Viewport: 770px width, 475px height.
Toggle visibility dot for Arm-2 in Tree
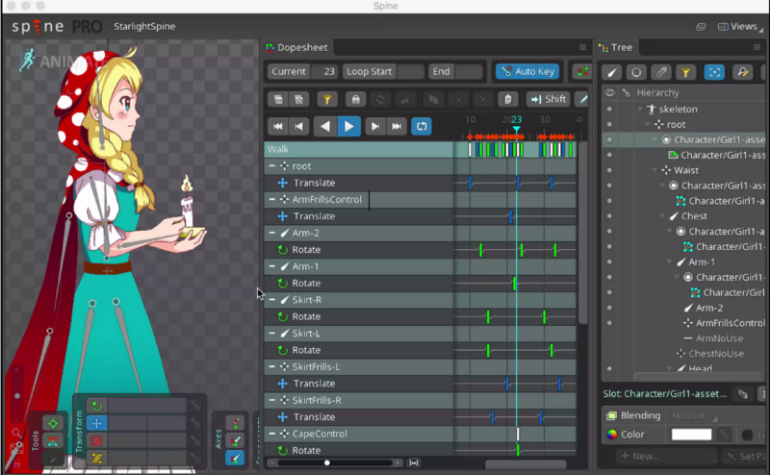click(609, 308)
